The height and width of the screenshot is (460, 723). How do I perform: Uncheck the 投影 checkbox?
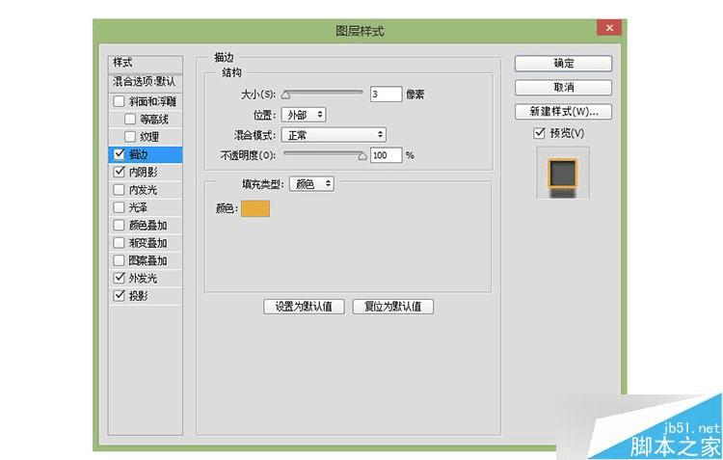pos(119,295)
